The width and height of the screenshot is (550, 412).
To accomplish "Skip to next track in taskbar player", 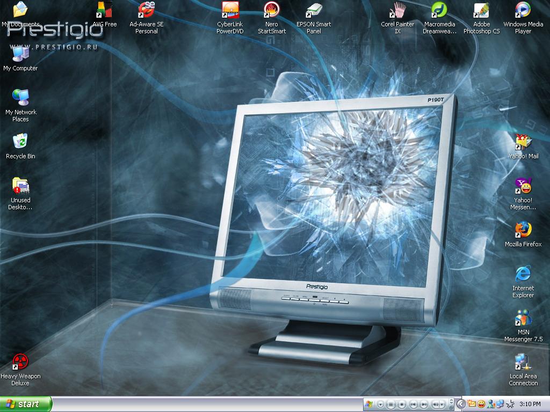I will coord(424,404).
